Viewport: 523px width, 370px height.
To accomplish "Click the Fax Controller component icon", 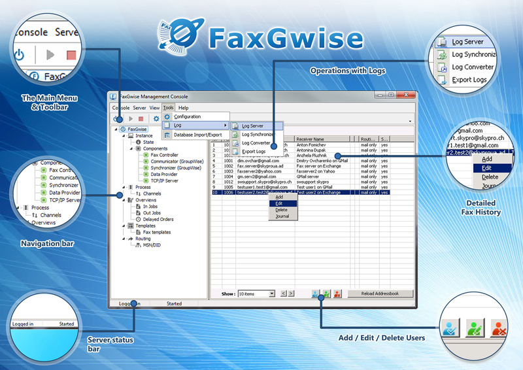I will click(x=146, y=155).
